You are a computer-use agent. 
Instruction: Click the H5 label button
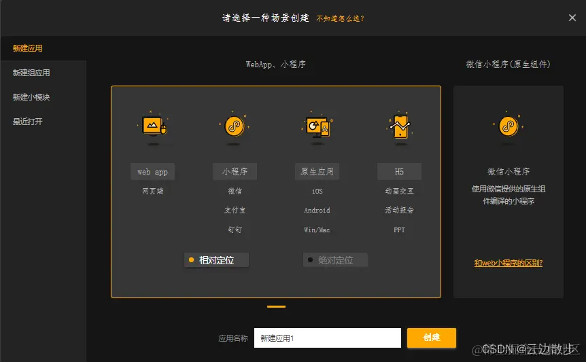pos(399,172)
